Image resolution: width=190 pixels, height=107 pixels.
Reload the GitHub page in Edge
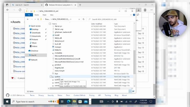click(x=20, y=10)
